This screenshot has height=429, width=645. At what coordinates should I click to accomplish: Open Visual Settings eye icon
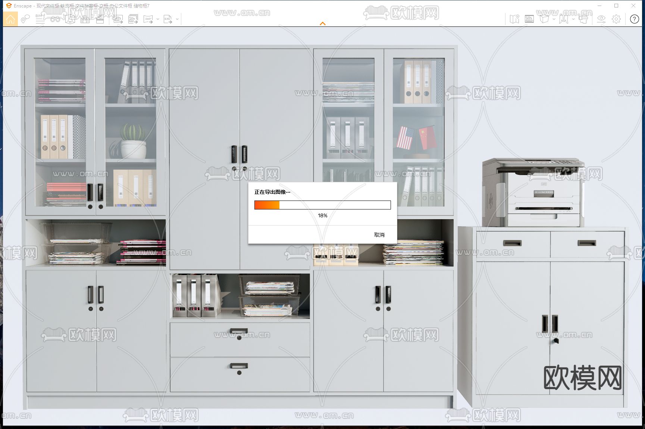[x=601, y=19]
